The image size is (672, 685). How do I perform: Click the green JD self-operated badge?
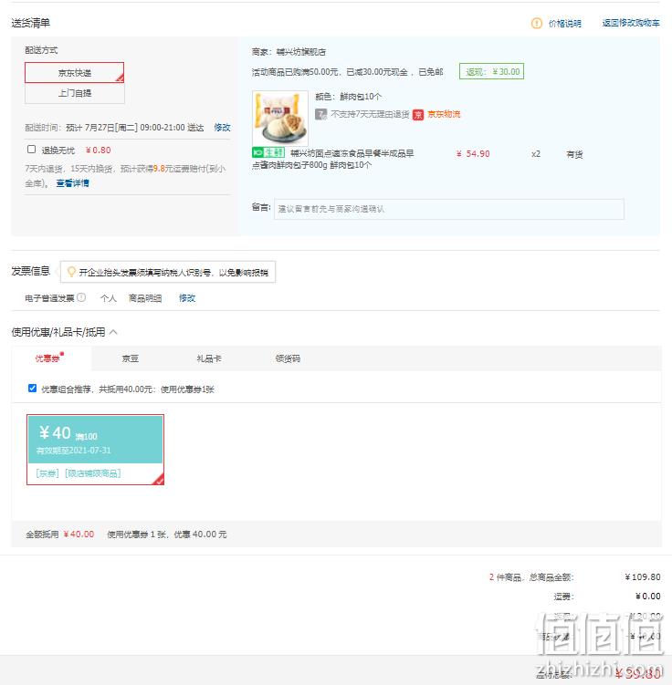tap(268, 152)
